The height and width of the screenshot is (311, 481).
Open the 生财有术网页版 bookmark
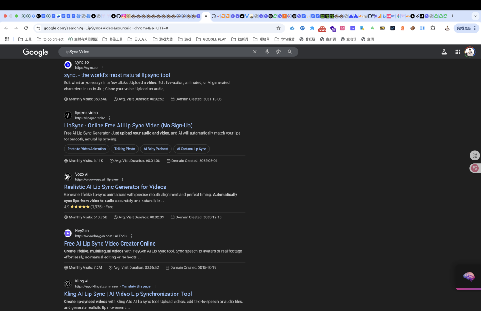[83, 39]
